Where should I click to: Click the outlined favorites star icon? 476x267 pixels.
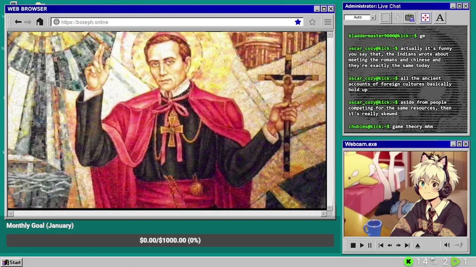(x=312, y=22)
